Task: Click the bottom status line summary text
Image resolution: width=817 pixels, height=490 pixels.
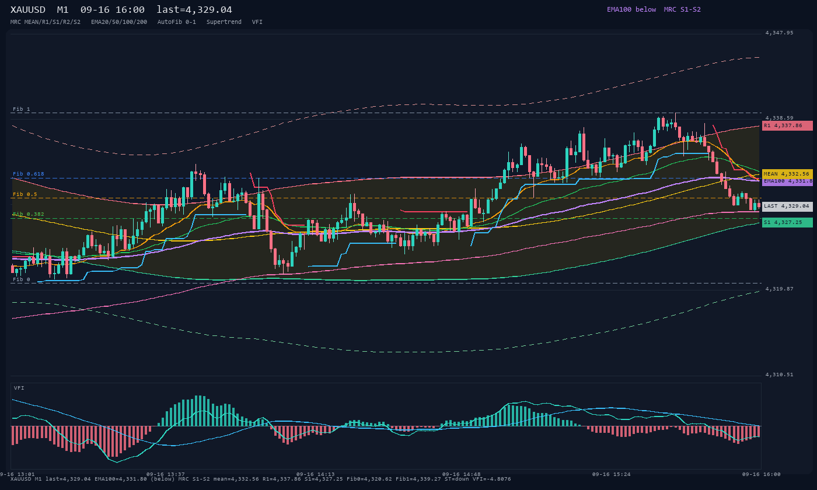Action: (261, 479)
